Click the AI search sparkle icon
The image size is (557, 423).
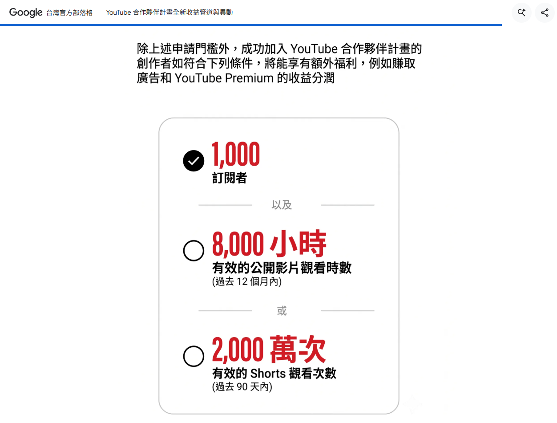pos(521,12)
